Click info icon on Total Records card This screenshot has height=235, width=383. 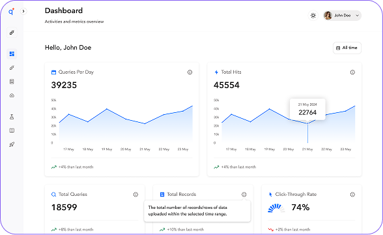point(244,195)
